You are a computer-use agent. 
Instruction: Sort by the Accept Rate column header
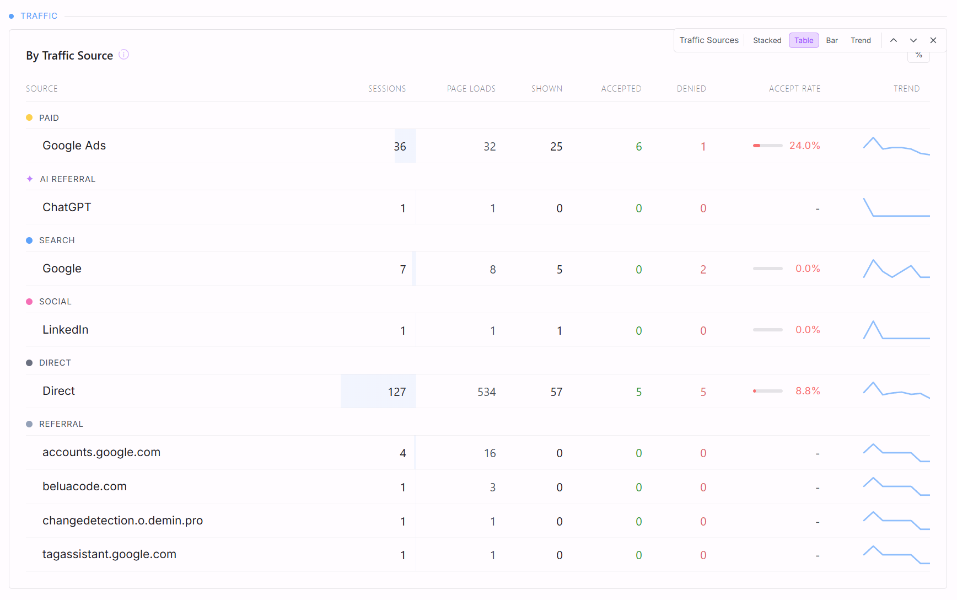coord(794,89)
